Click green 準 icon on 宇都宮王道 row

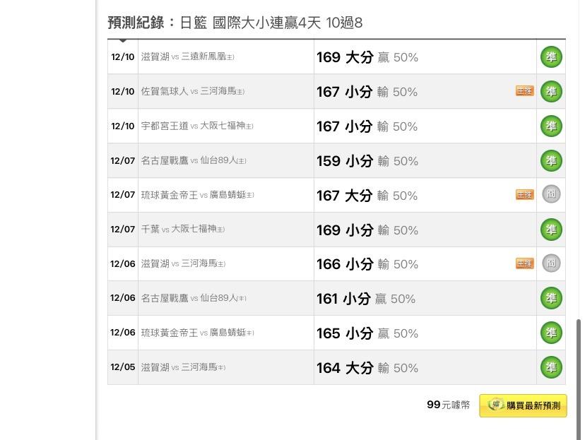click(551, 126)
